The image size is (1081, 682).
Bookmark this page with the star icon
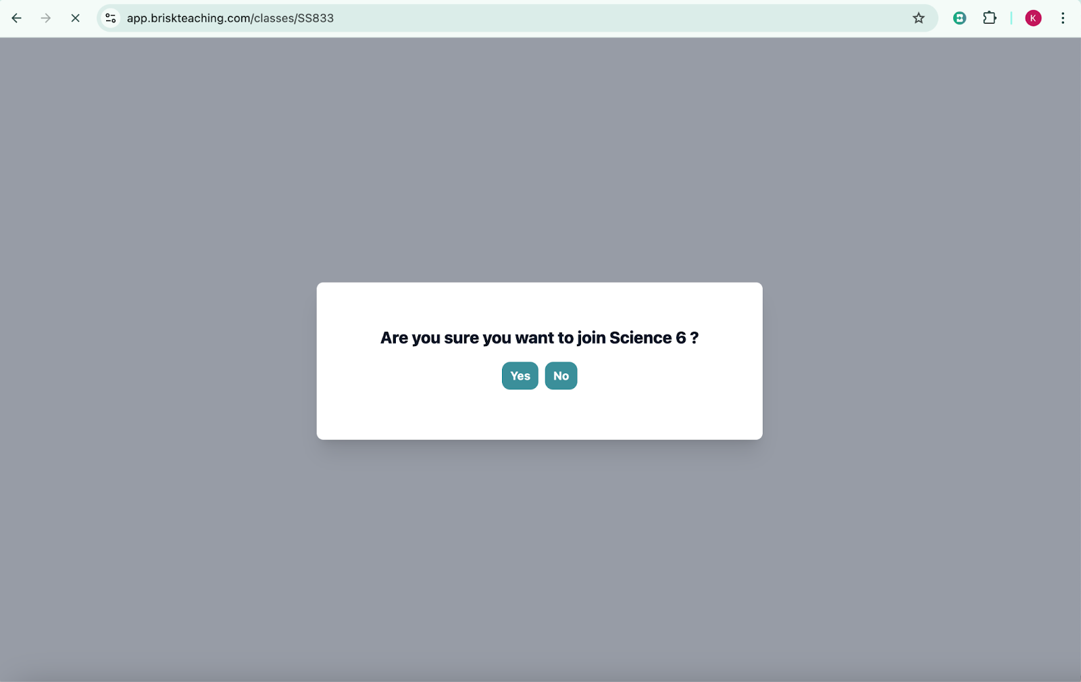[918, 18]
